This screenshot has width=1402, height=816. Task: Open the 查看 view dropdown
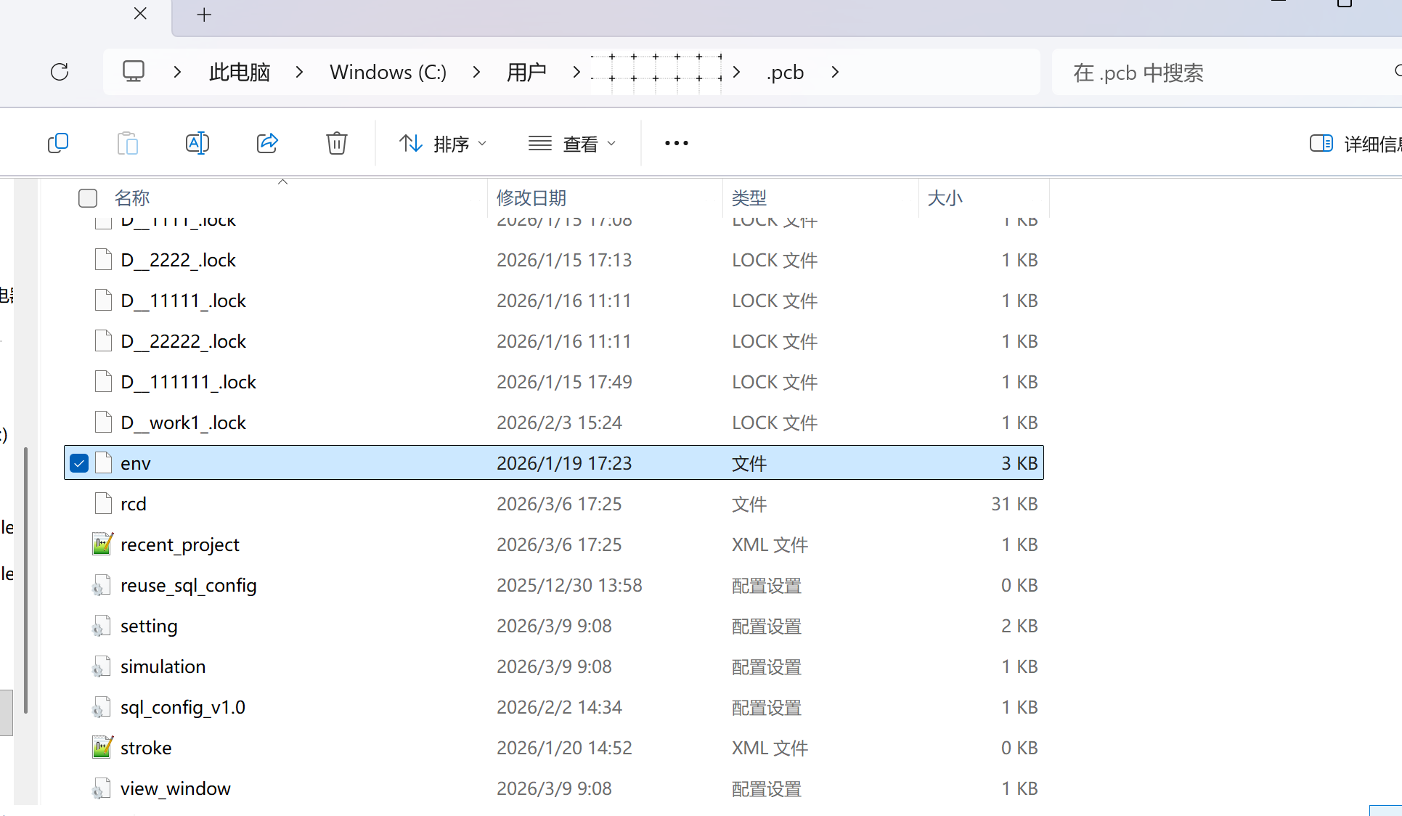[573, 143]
